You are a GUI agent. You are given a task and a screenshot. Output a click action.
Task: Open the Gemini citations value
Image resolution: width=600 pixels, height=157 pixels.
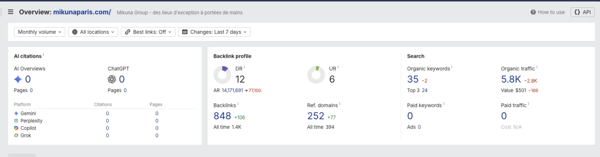pos(107,113)
